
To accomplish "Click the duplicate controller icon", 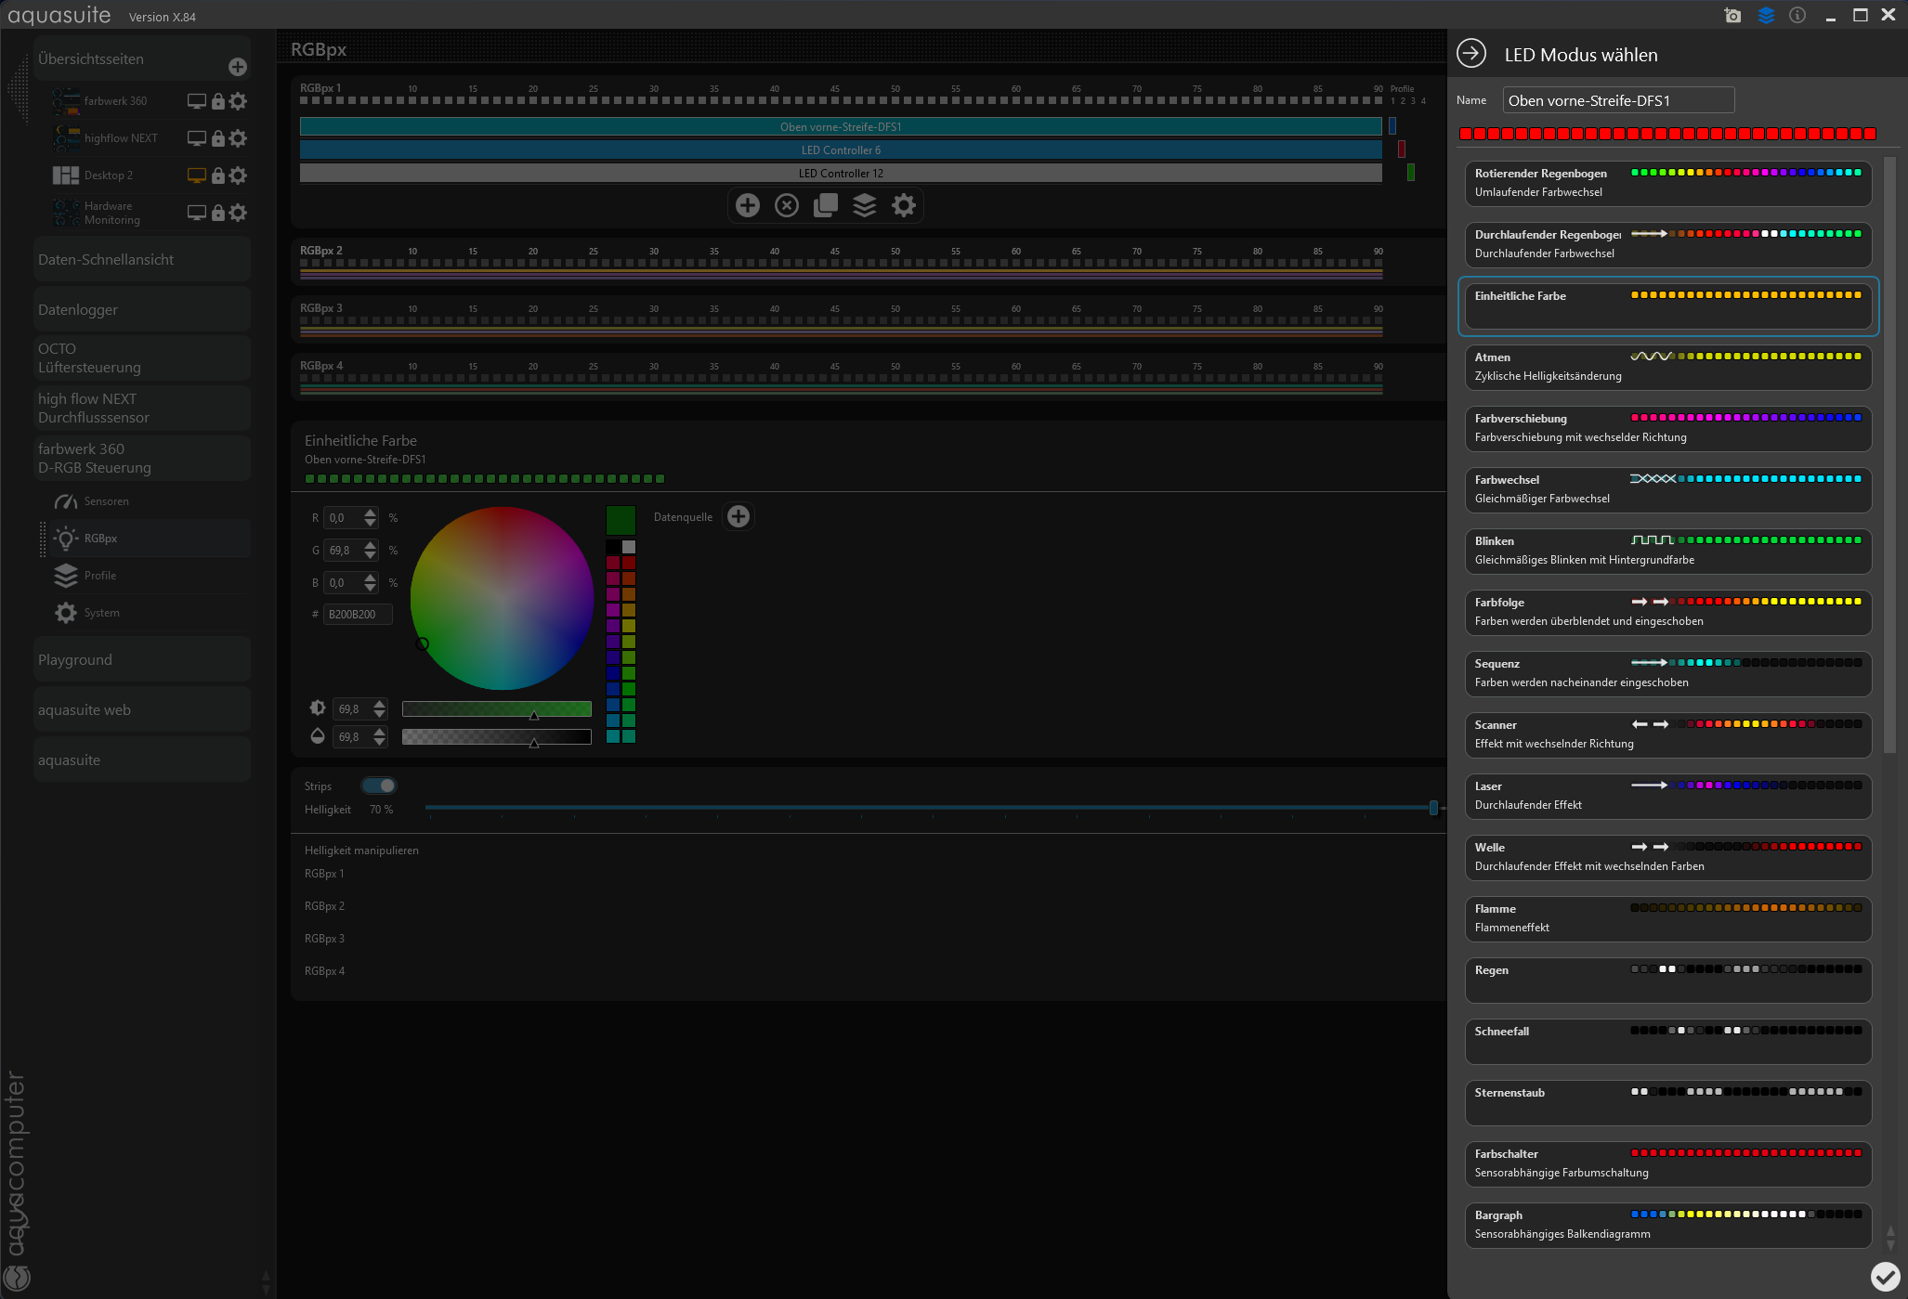I will point(825,205).
